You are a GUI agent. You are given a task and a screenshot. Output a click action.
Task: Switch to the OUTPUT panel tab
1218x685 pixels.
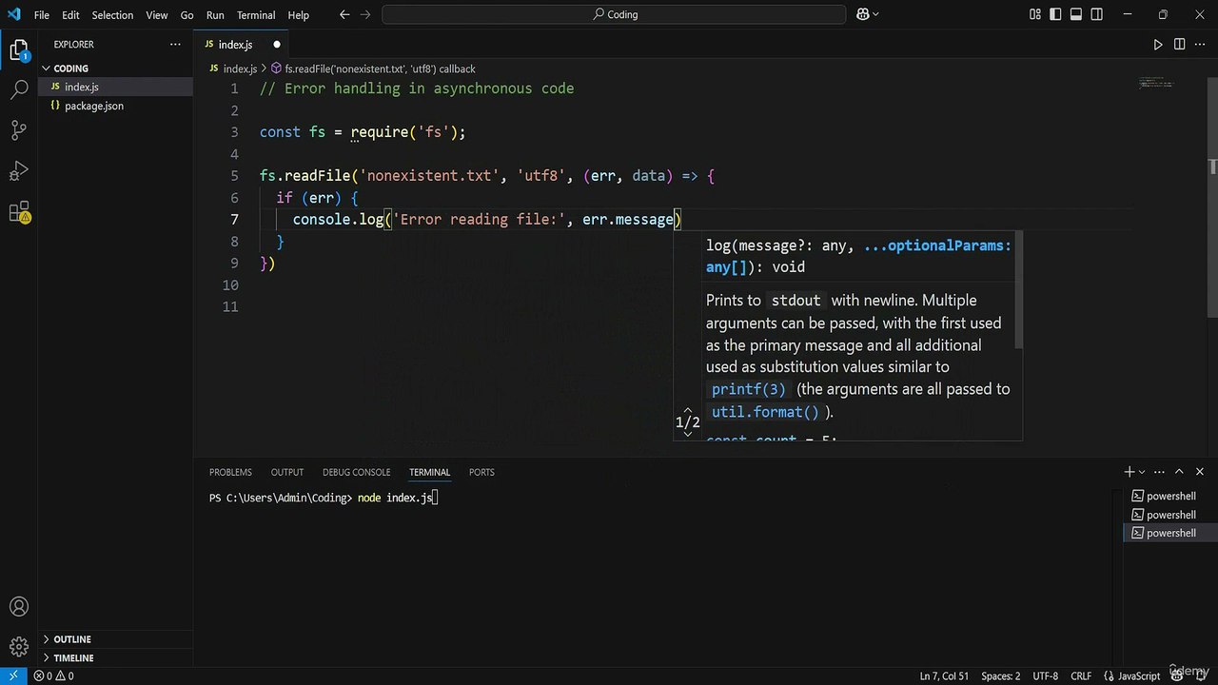click(x=287, y=472)
